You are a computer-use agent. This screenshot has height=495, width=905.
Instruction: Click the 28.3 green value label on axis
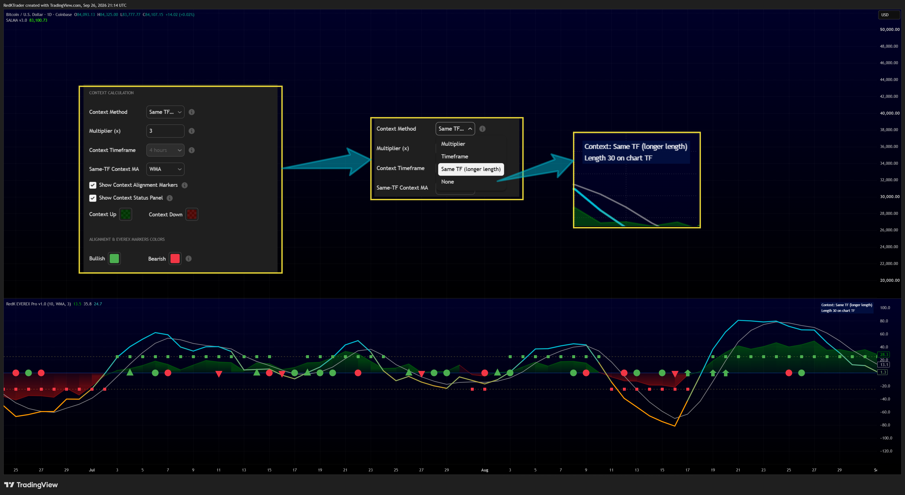884,355
